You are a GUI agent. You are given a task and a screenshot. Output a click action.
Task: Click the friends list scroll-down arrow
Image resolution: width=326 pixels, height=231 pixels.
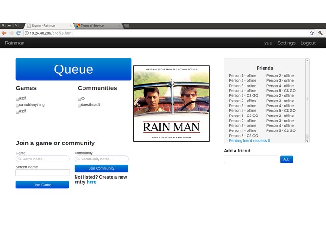(307, 141)
